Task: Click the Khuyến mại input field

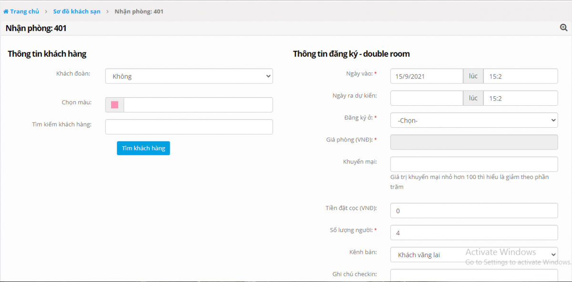Action: point(474,164)
